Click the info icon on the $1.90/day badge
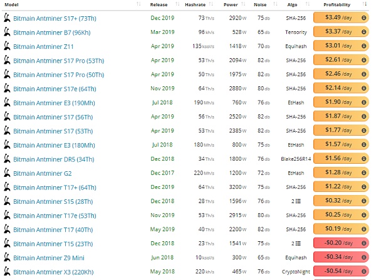This screenshot has height=280, width=376. pyautogui.click(x=363, y=102)
